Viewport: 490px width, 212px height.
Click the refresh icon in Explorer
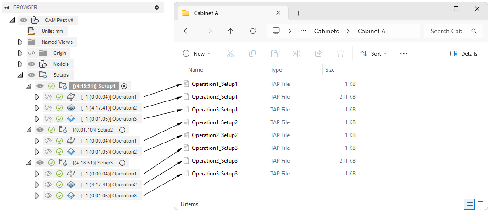click(252, 31)
